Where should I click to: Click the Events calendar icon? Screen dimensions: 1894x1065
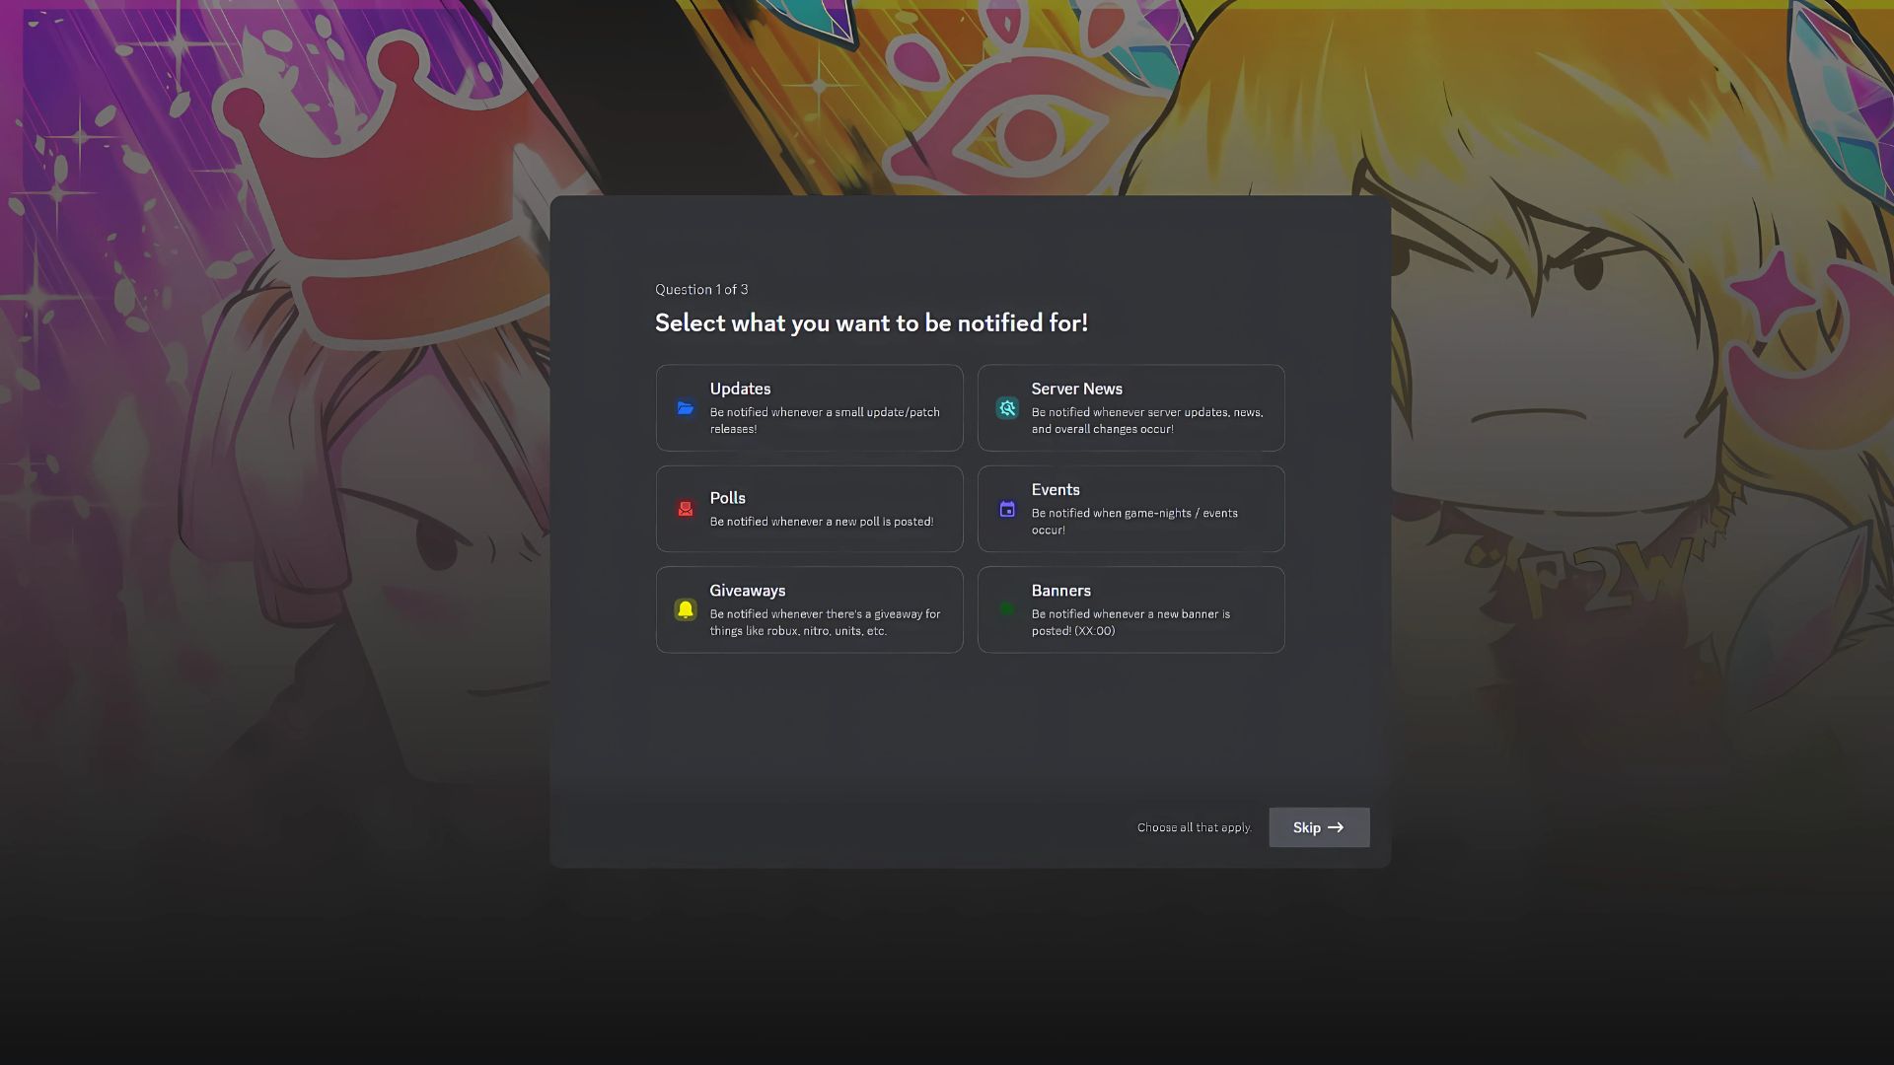1007,509
